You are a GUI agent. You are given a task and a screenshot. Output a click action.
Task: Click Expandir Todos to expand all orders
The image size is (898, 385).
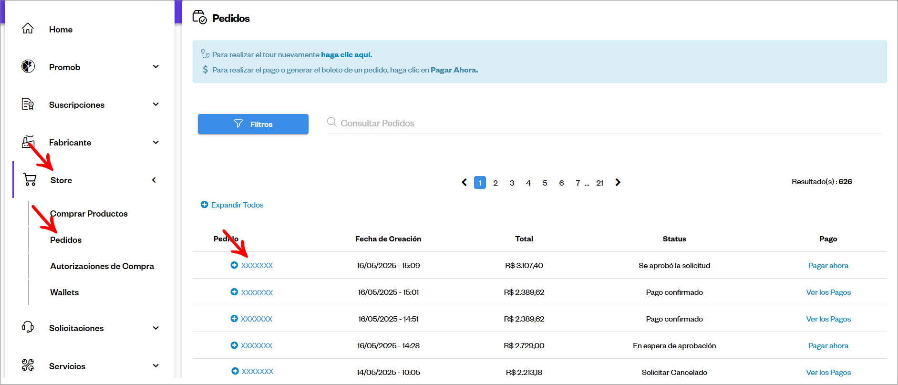click(x=232, y=205)
